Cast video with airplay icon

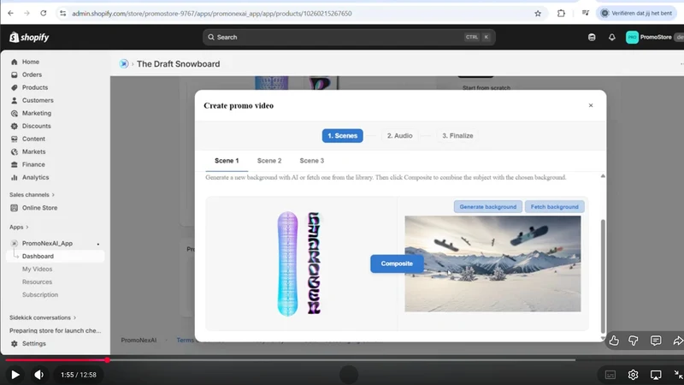(656, 375)
